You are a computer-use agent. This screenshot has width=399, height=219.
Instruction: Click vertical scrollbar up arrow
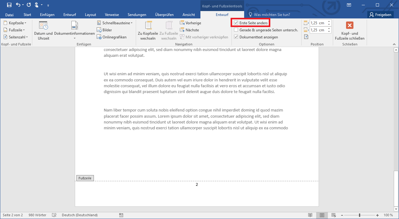[x=396, y=50]
